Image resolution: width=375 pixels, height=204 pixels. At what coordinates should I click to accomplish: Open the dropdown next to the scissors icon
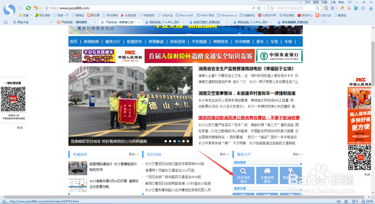(336, 8)
